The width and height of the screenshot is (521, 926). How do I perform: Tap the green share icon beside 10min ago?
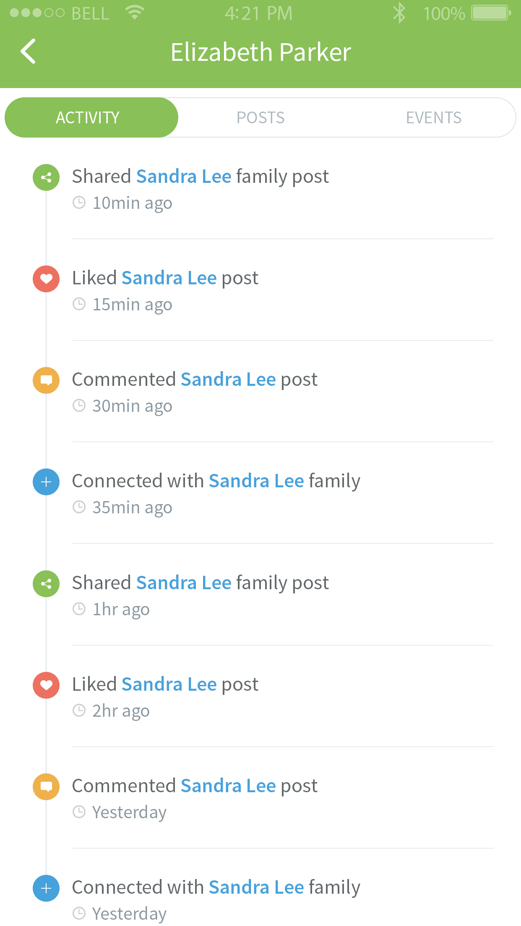pos(46,177)
